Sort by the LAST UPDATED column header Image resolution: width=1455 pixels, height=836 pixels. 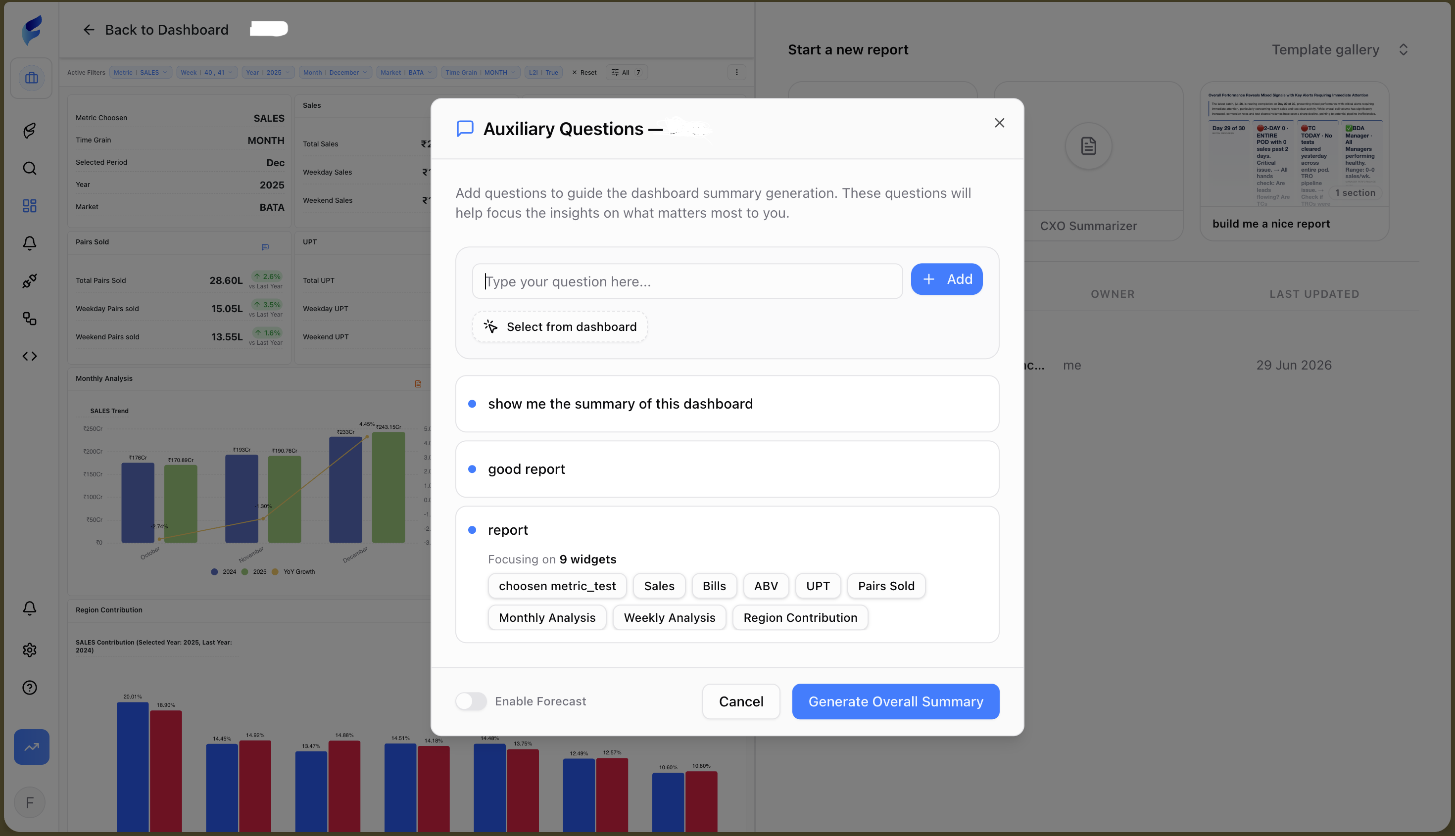click(1314, 294)
